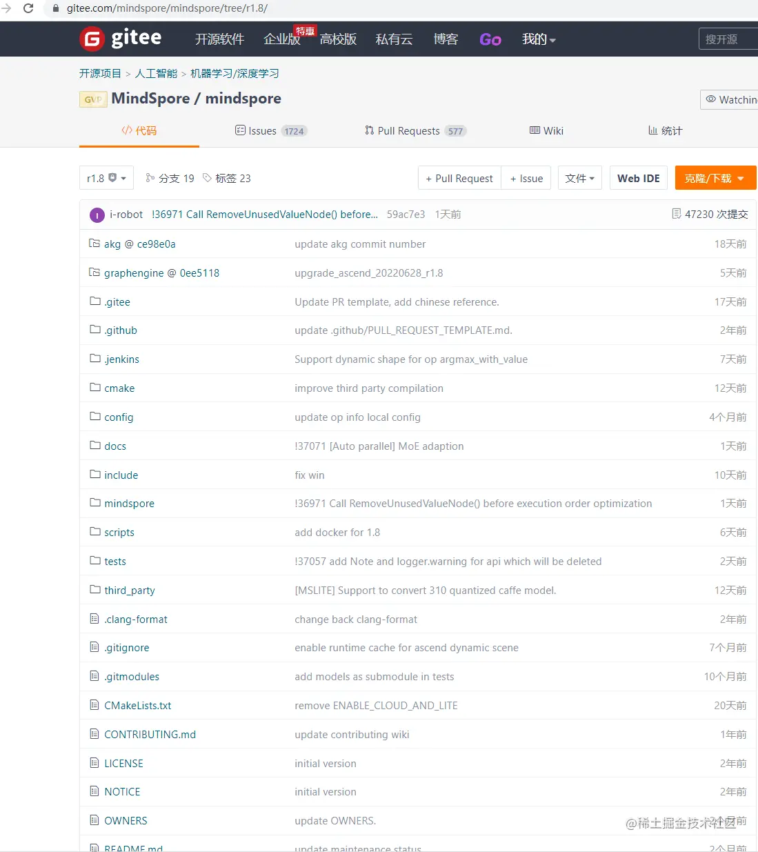Image resolution: width=758 pixels, height=852 pixels.
Task: Click the GVP badge icon
Action: click(x=92, y=99)
